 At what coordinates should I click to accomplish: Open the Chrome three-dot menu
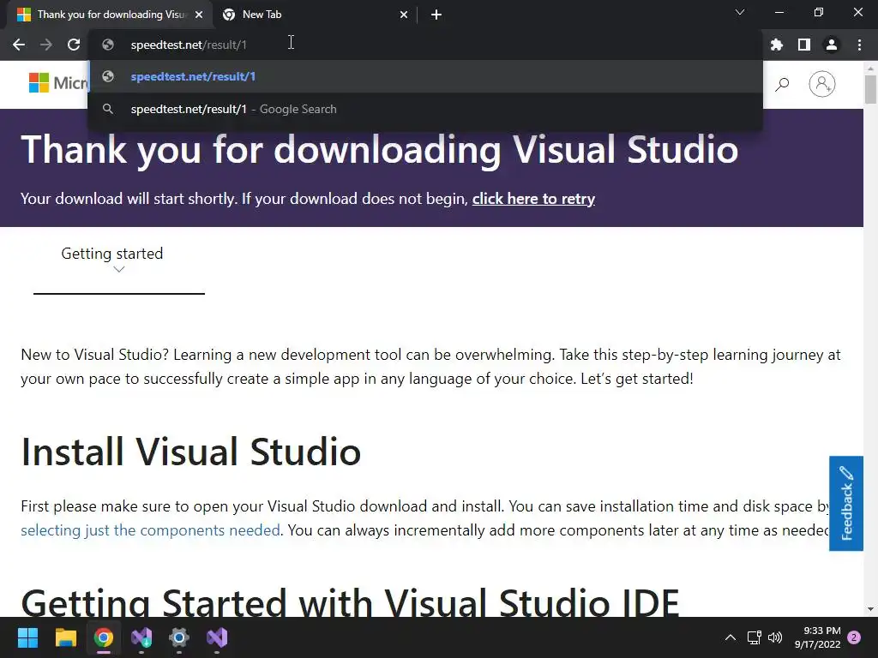coord(859,45)
